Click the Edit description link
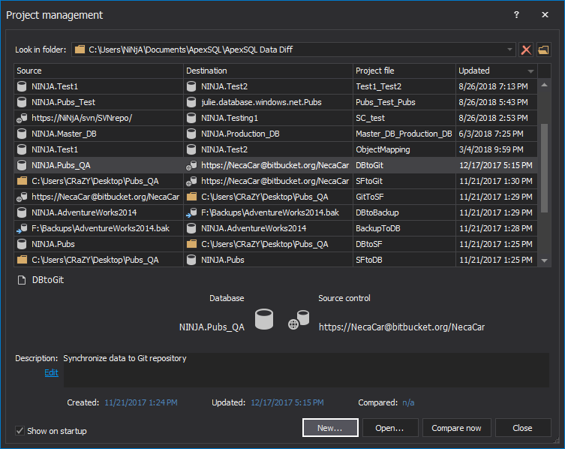 point(51,372)
